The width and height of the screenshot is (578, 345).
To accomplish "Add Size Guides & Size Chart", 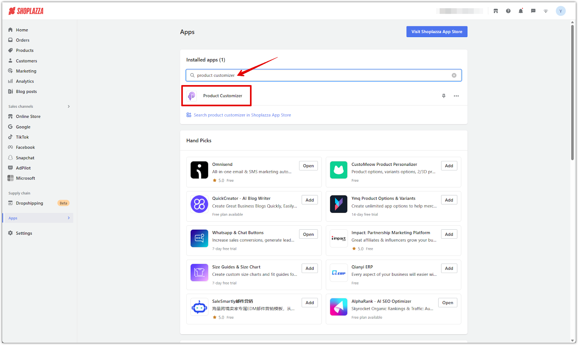I will click(x=310, y=269).
